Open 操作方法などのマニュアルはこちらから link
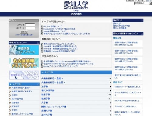The image size is (152, 116). 59,44
